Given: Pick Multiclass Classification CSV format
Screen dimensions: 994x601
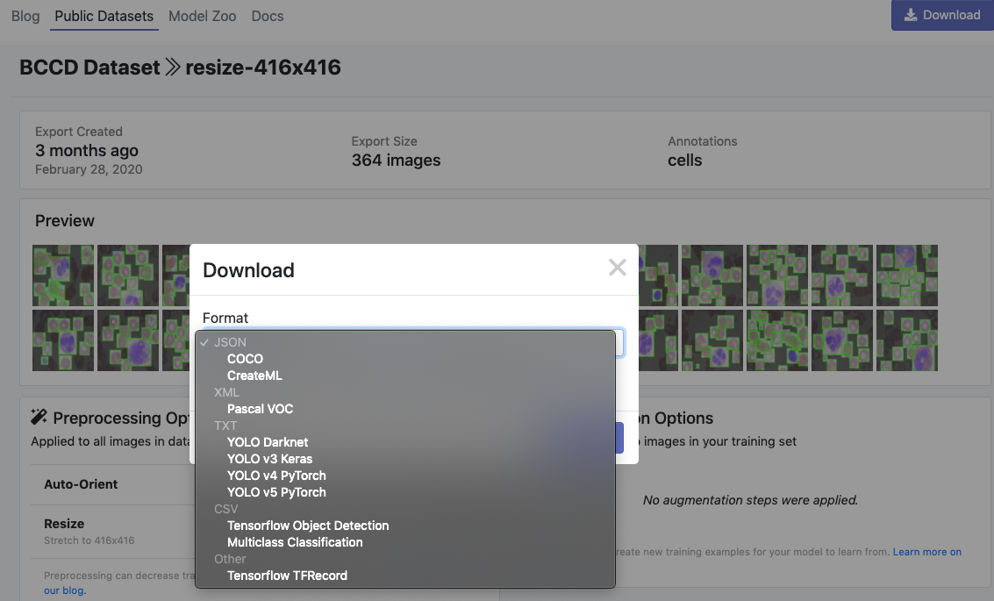Looking at the screenshot, I should 295,542.
